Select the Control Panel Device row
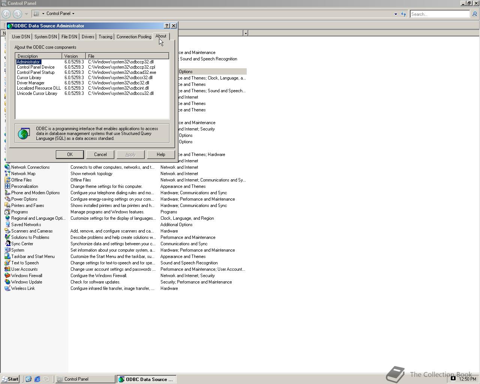This screenshot has width=480, height=384. (x=92, y=67)
